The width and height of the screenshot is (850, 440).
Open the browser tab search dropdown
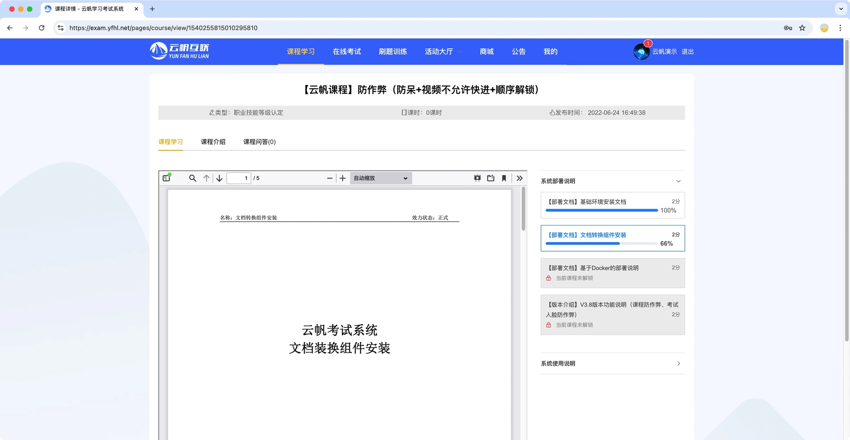[841, 9]
